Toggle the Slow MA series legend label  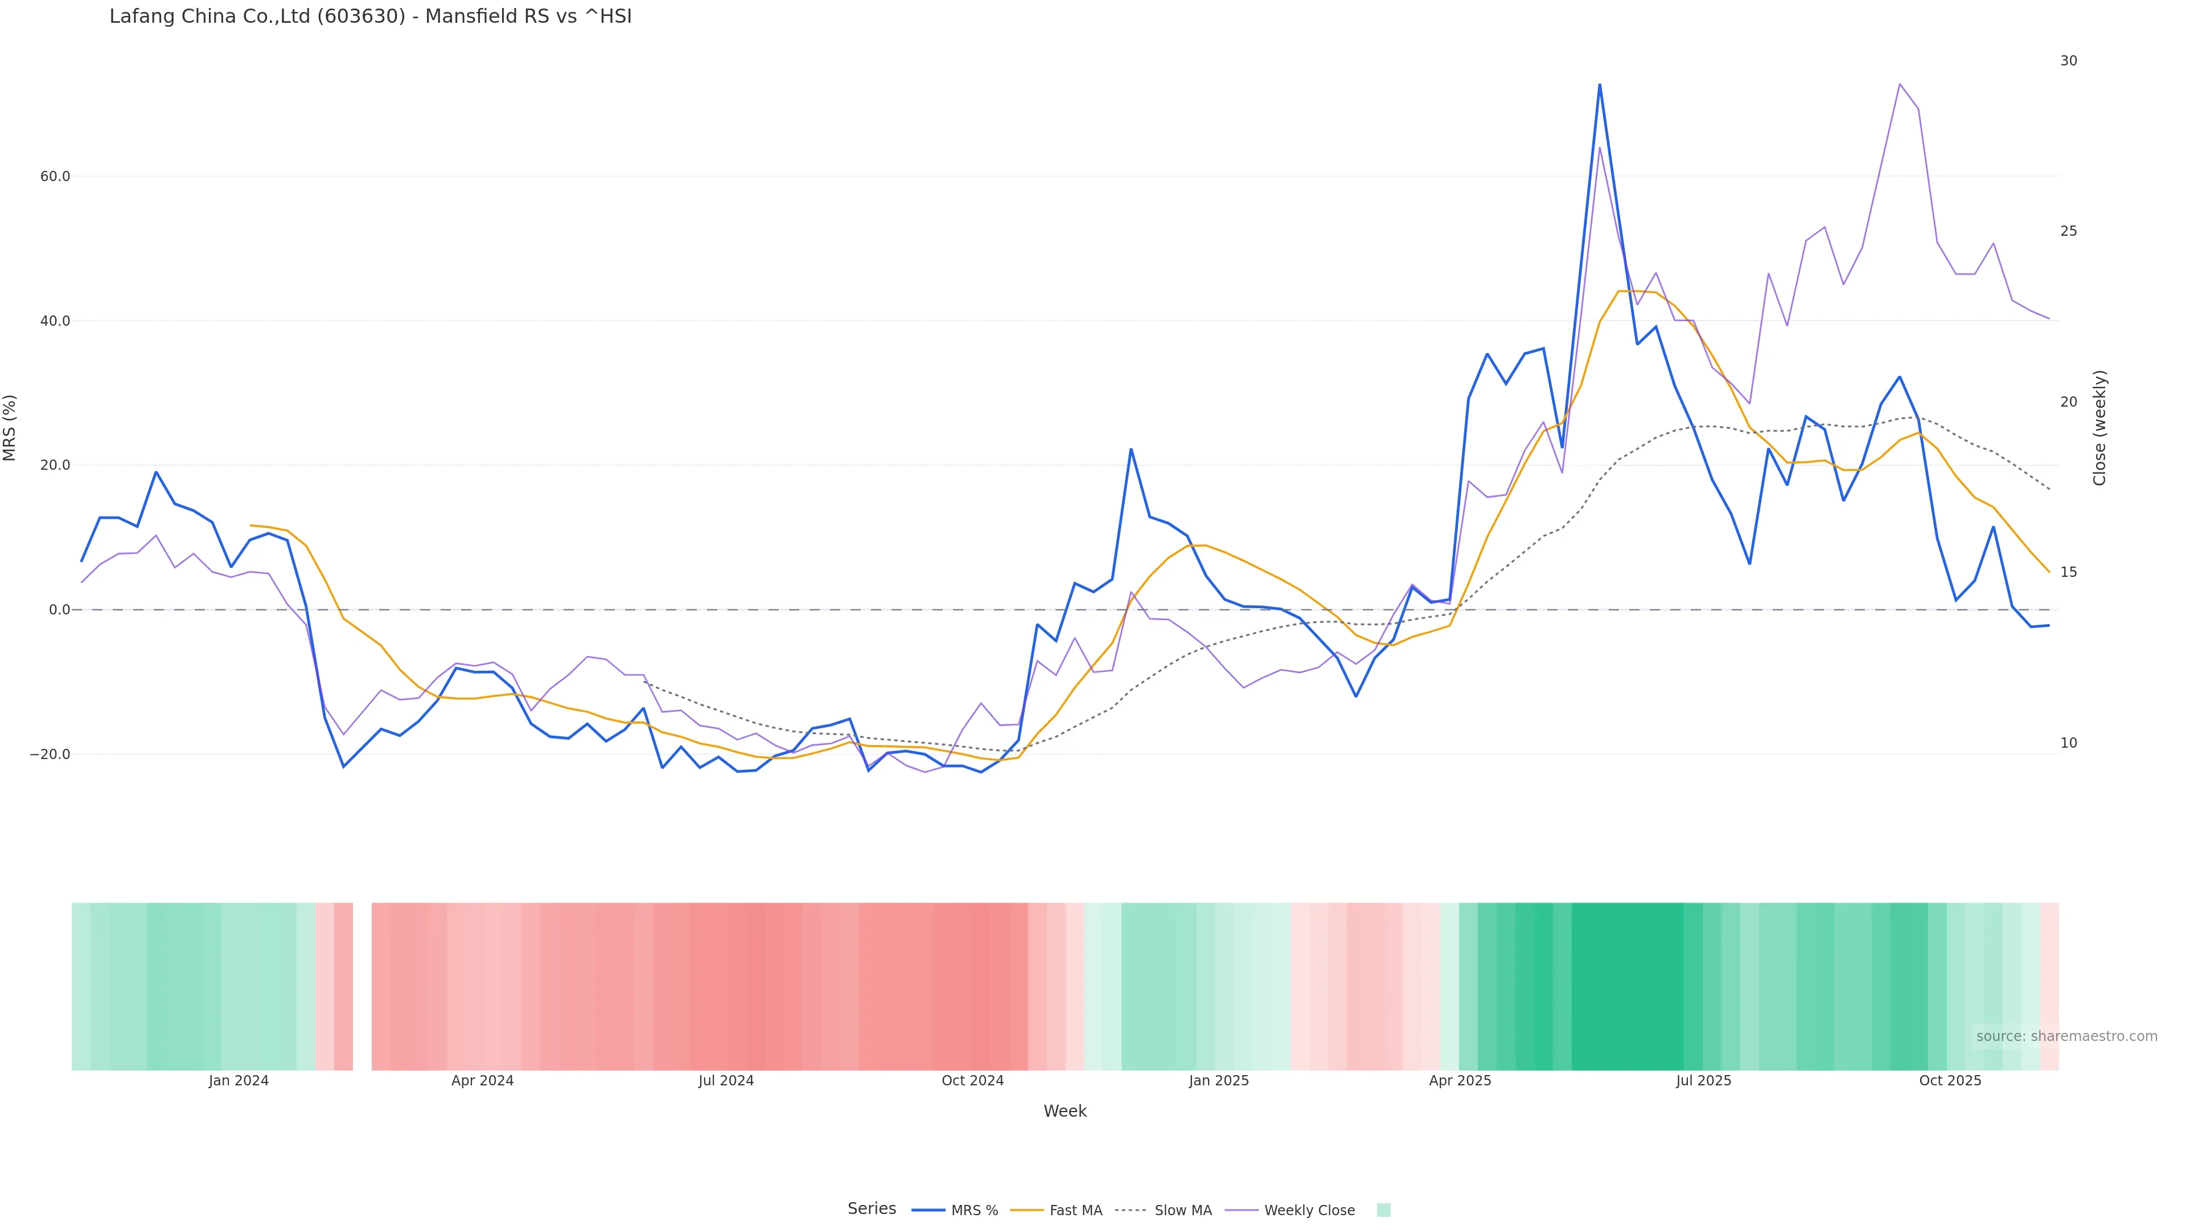pos(1183,1211)
